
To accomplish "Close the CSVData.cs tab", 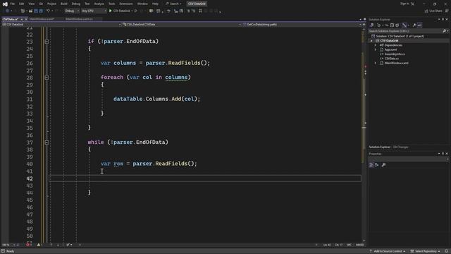I will coord(26,19).
